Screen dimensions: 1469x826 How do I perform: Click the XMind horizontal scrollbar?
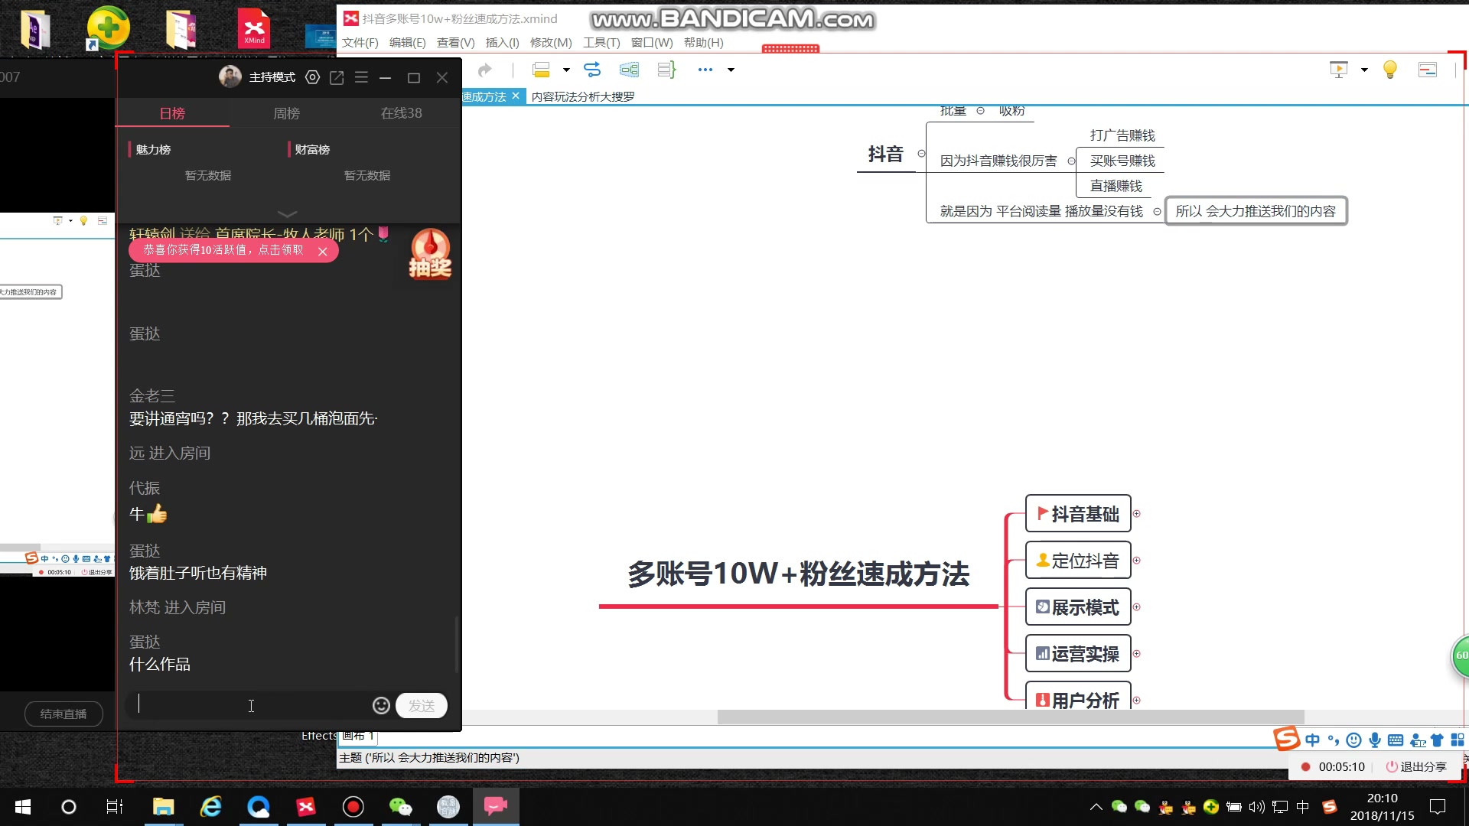[x=1010, y=717]
